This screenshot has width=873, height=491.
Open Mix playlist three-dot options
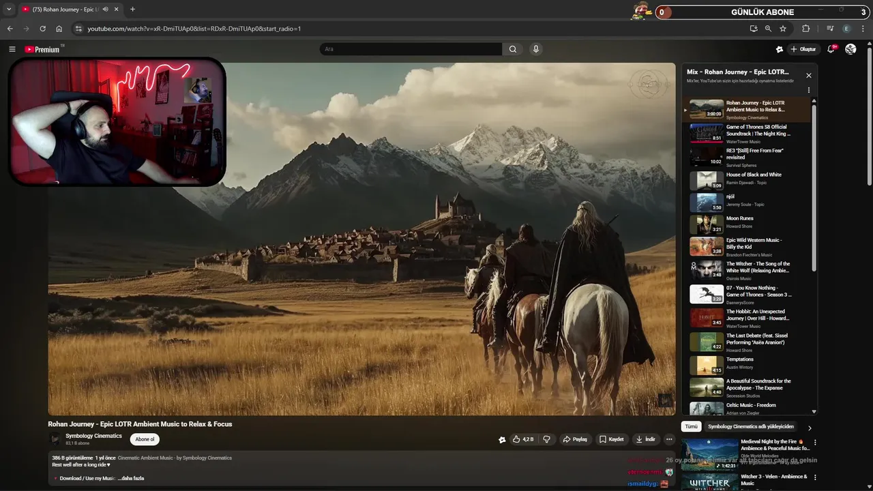pos(809,90)
